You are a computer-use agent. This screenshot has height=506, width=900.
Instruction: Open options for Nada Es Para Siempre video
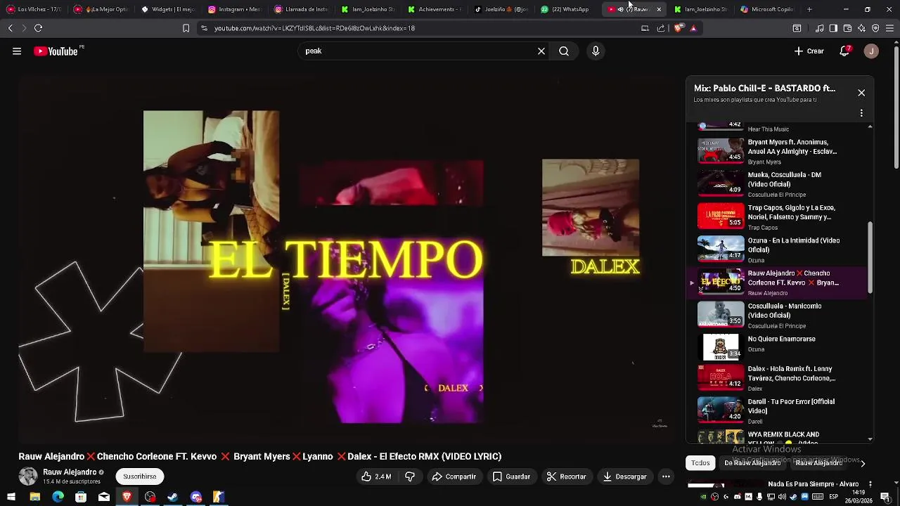[x=870, y=484]
